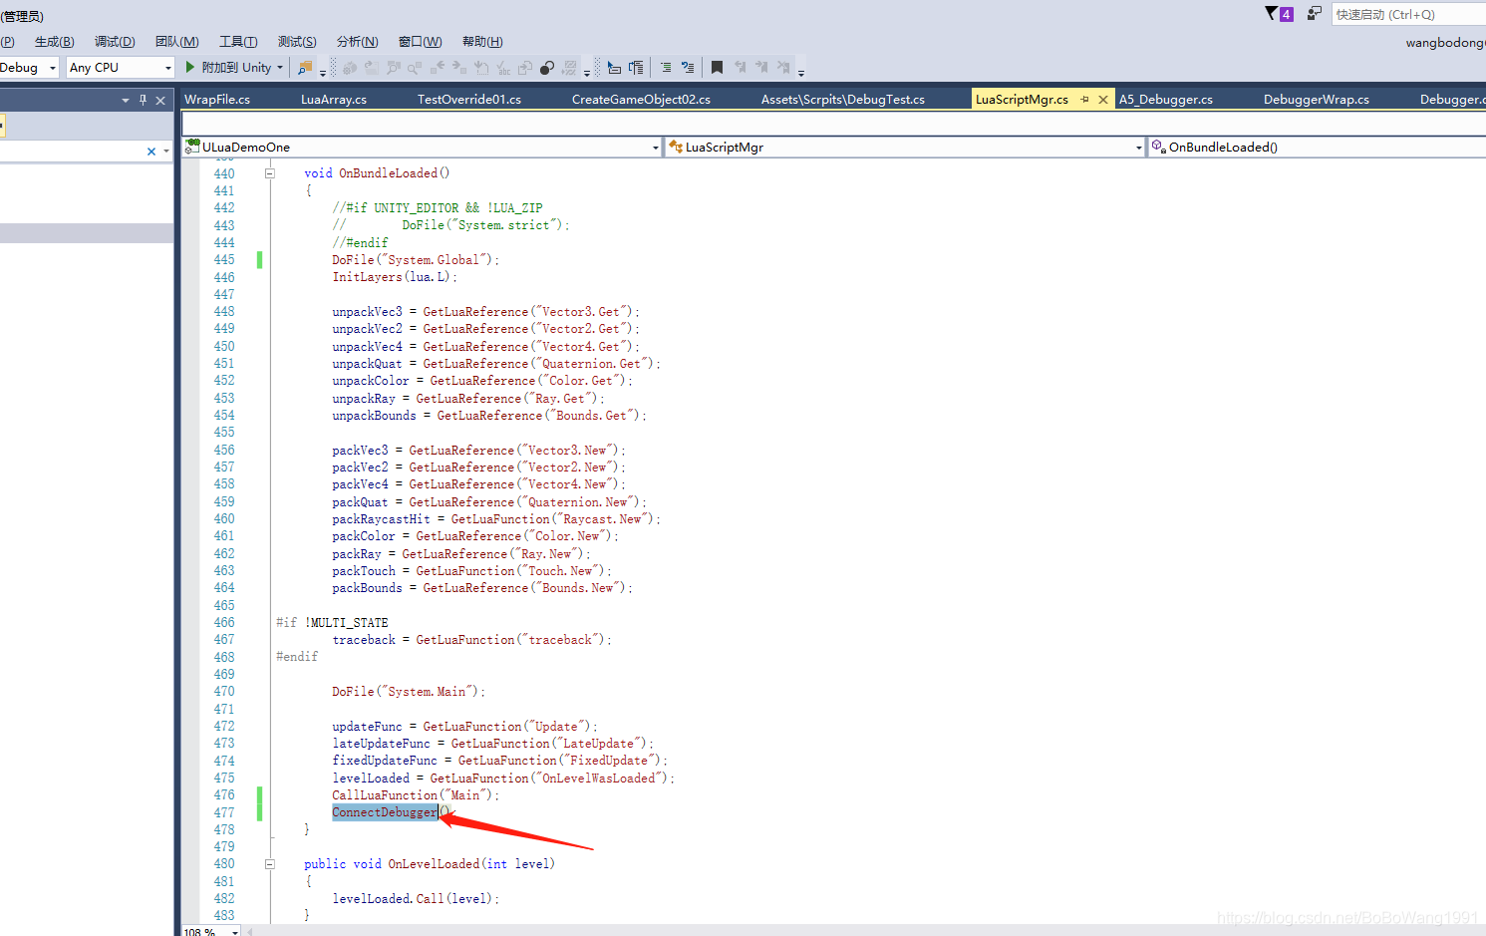Screen dimensions: 1486x936
Task: Click the hatched grayed icon after breakpoints
Action: [569, 67]
